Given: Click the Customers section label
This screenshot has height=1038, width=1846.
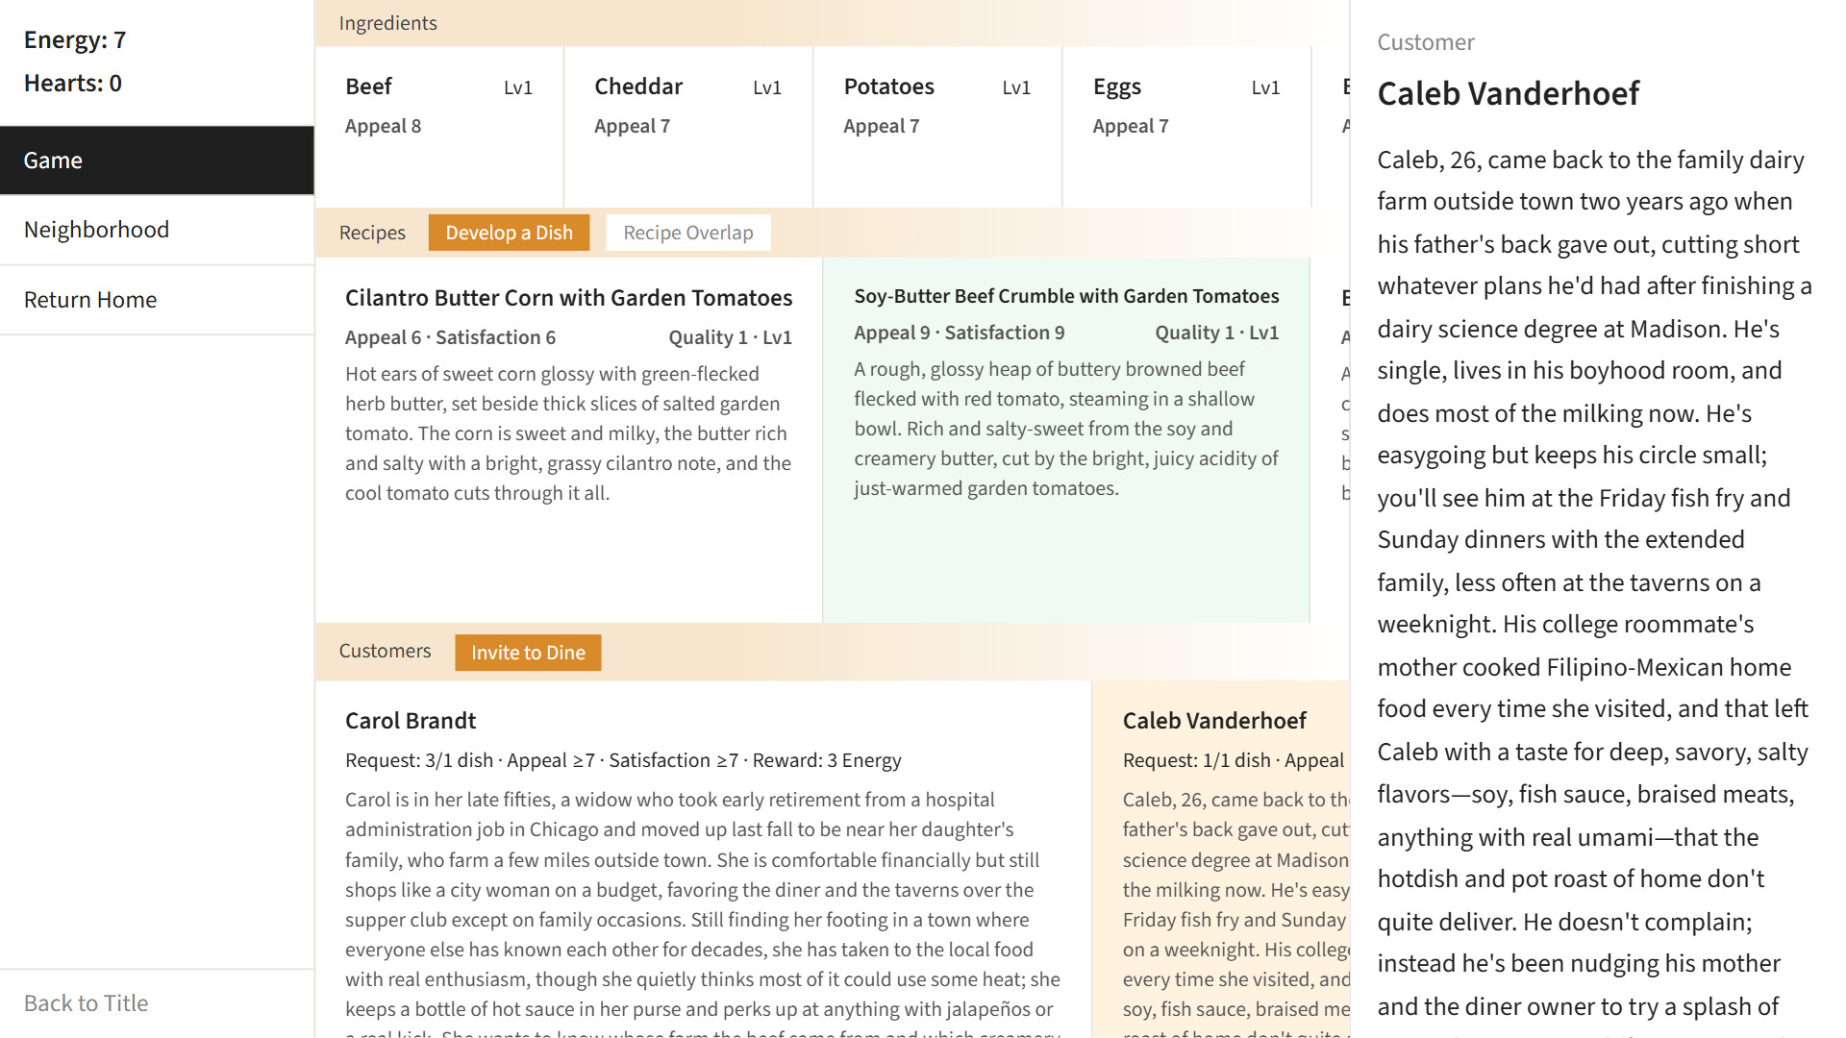Looking at the screenshot, I should point(385,651).
